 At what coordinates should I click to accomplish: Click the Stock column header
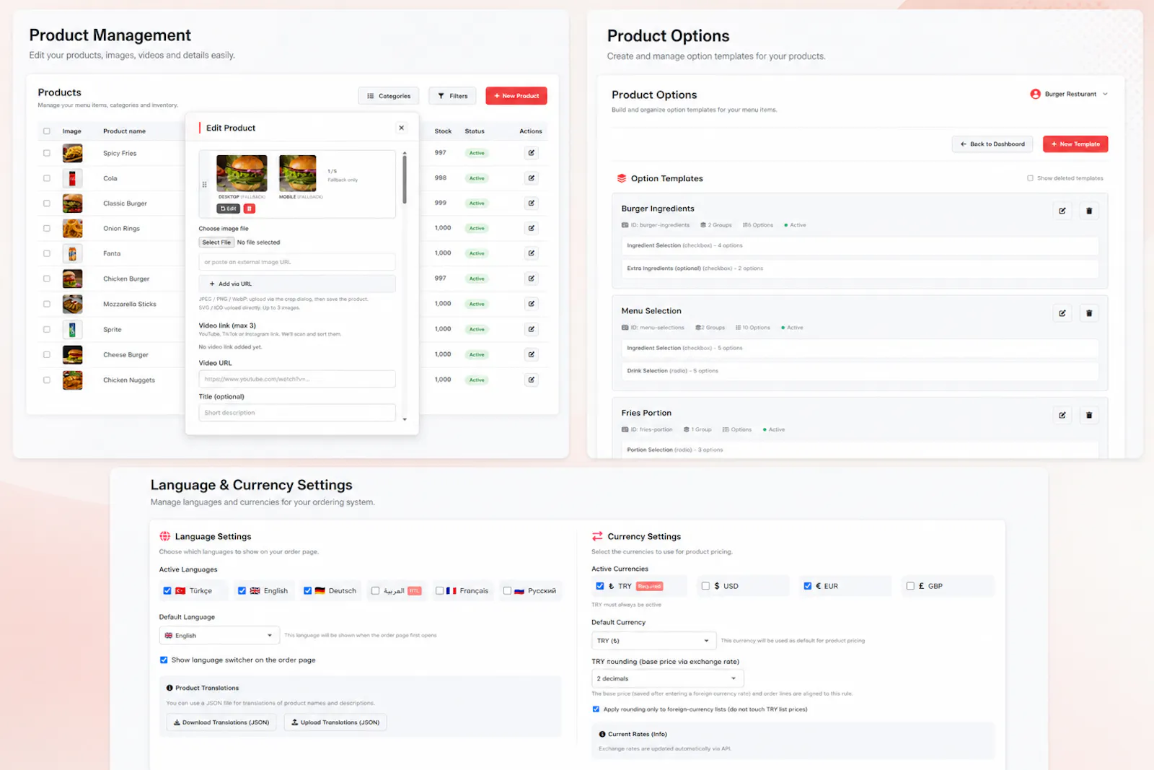(x=443, y=131)
